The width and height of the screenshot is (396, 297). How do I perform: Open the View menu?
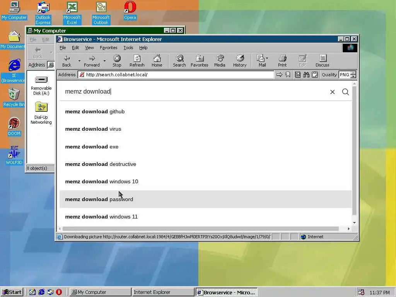point(89,48)
